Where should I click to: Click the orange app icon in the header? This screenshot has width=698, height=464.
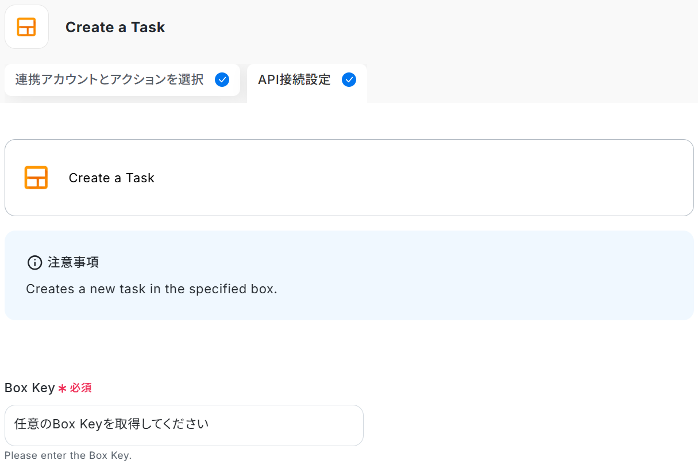(26, 27)
